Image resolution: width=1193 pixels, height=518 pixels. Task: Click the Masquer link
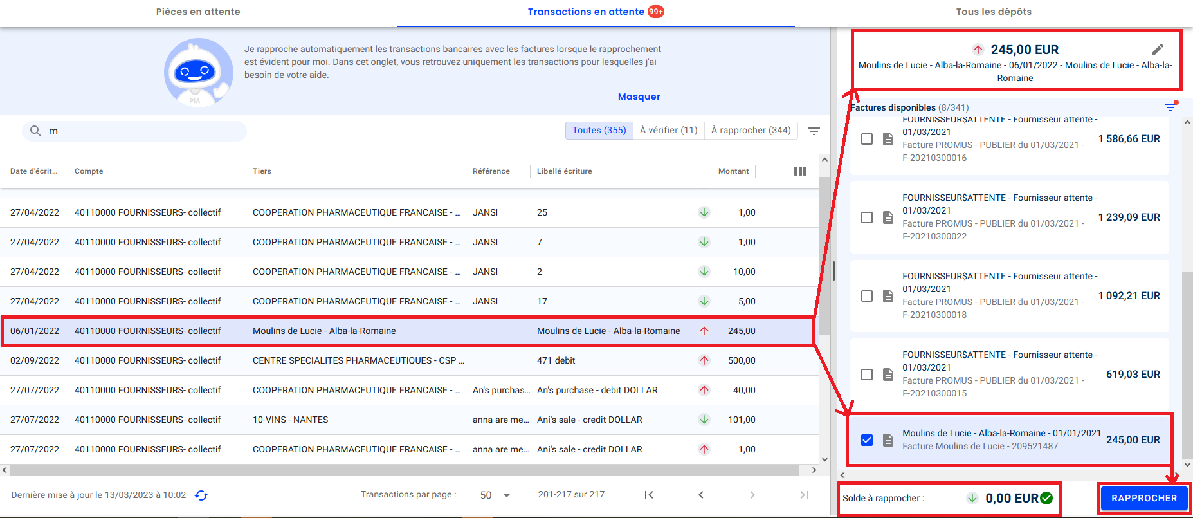(639, 97)
